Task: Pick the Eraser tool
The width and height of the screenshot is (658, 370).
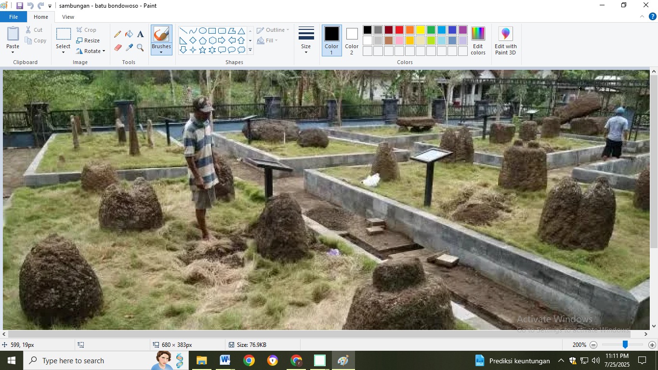Action: point(118,48)
